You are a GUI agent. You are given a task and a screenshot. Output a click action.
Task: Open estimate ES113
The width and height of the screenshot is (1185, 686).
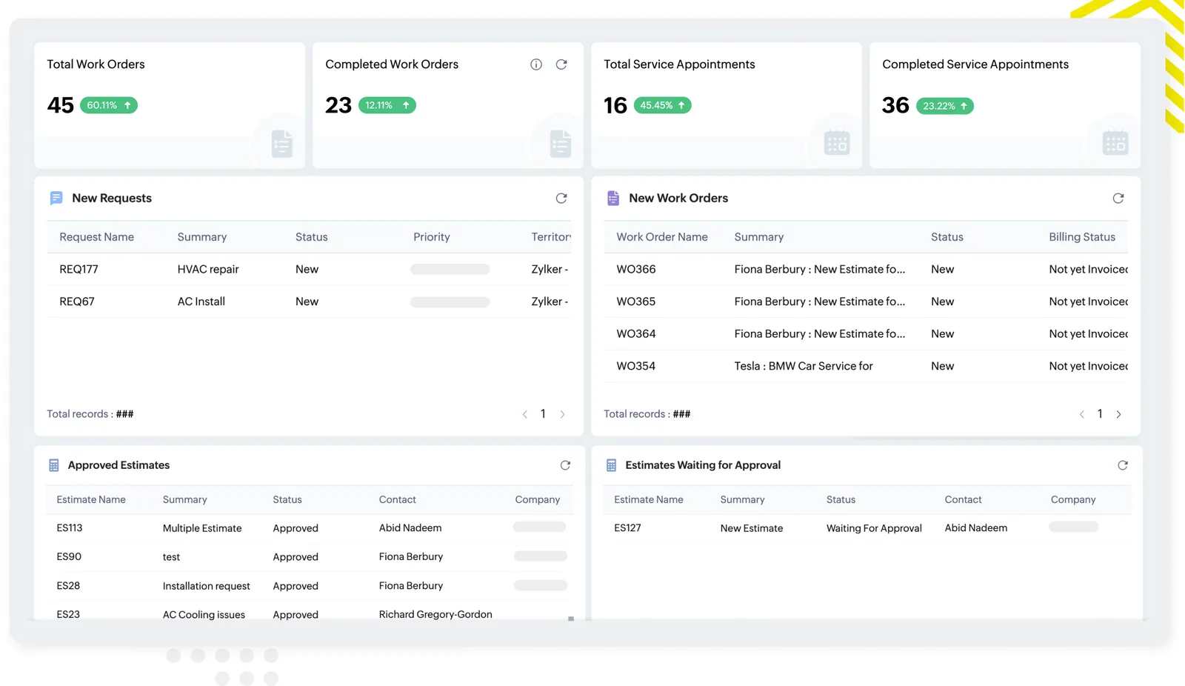pos(70,528)
